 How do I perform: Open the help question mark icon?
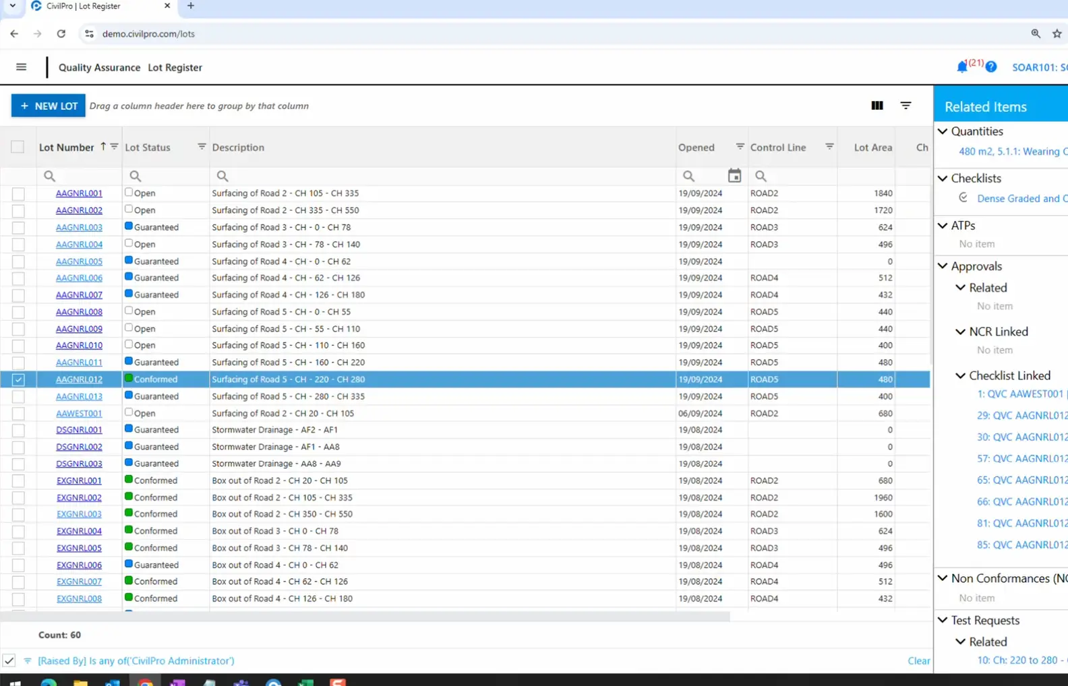pyautogui.click(x=990, y=67)
